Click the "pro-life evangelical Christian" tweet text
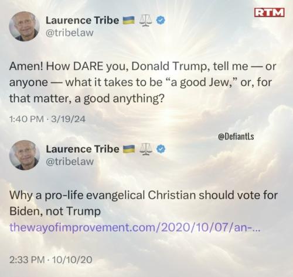293x277 pixels. [x=144, y=203]
